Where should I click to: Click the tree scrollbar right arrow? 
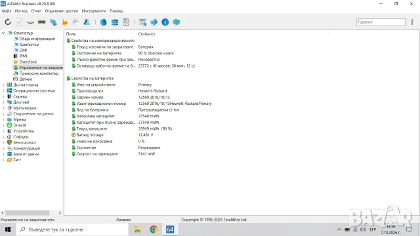60,213
